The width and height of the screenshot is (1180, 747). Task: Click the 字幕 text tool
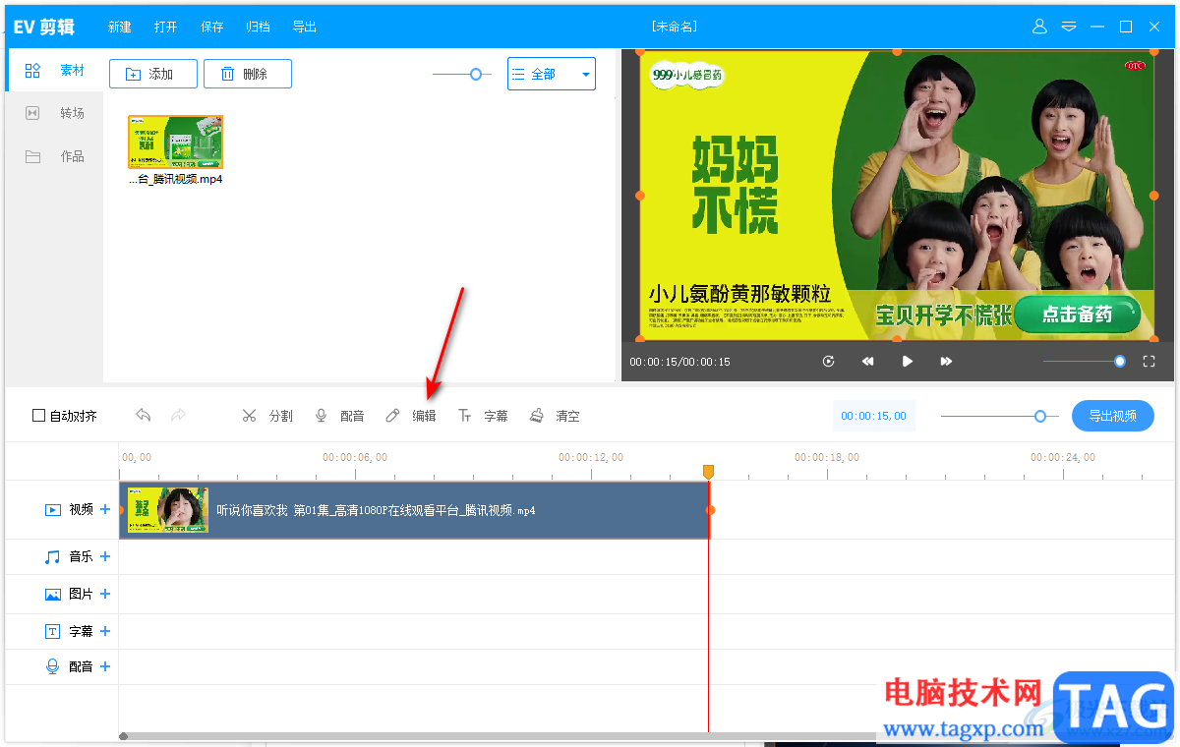point(483,416)
